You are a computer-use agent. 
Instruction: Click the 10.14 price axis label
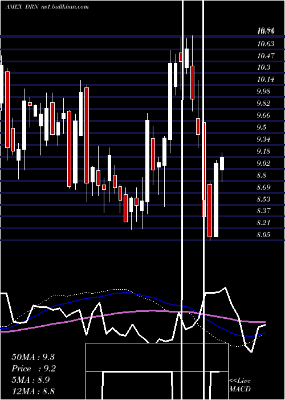pos(266,79)
